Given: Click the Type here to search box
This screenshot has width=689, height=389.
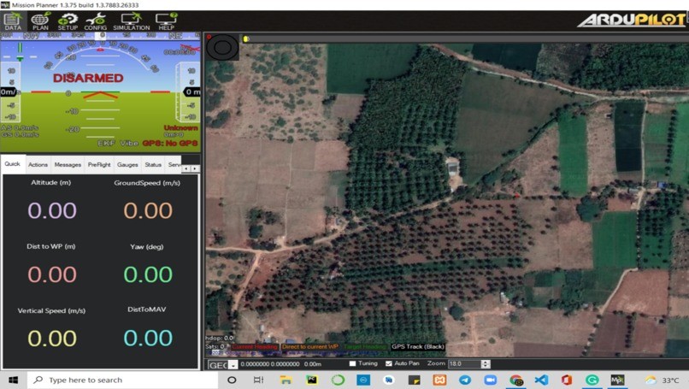Looking at the screenshot, I should coord(123,380).
